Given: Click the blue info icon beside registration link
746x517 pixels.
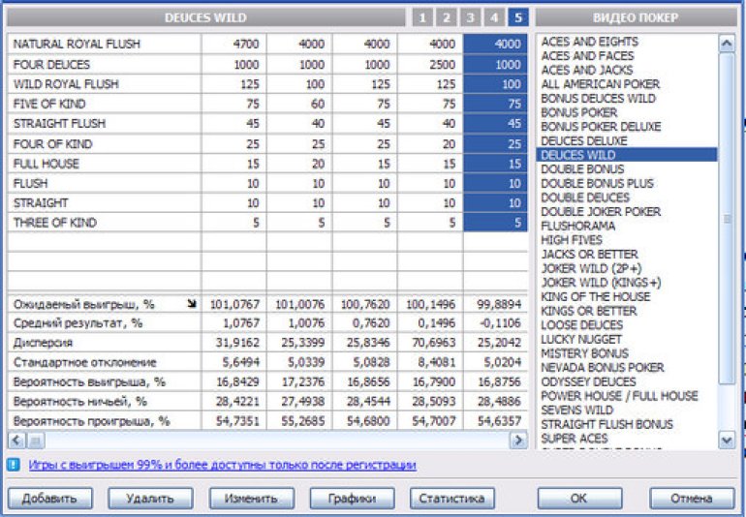Looking at the screenshot, I should (14, 465).
